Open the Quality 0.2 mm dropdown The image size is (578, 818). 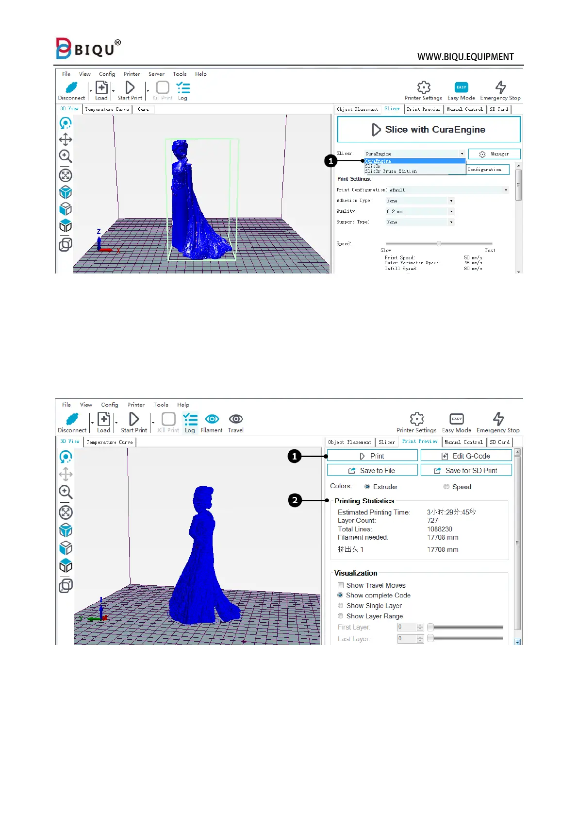pyautogui.click(x=420, y=211)
